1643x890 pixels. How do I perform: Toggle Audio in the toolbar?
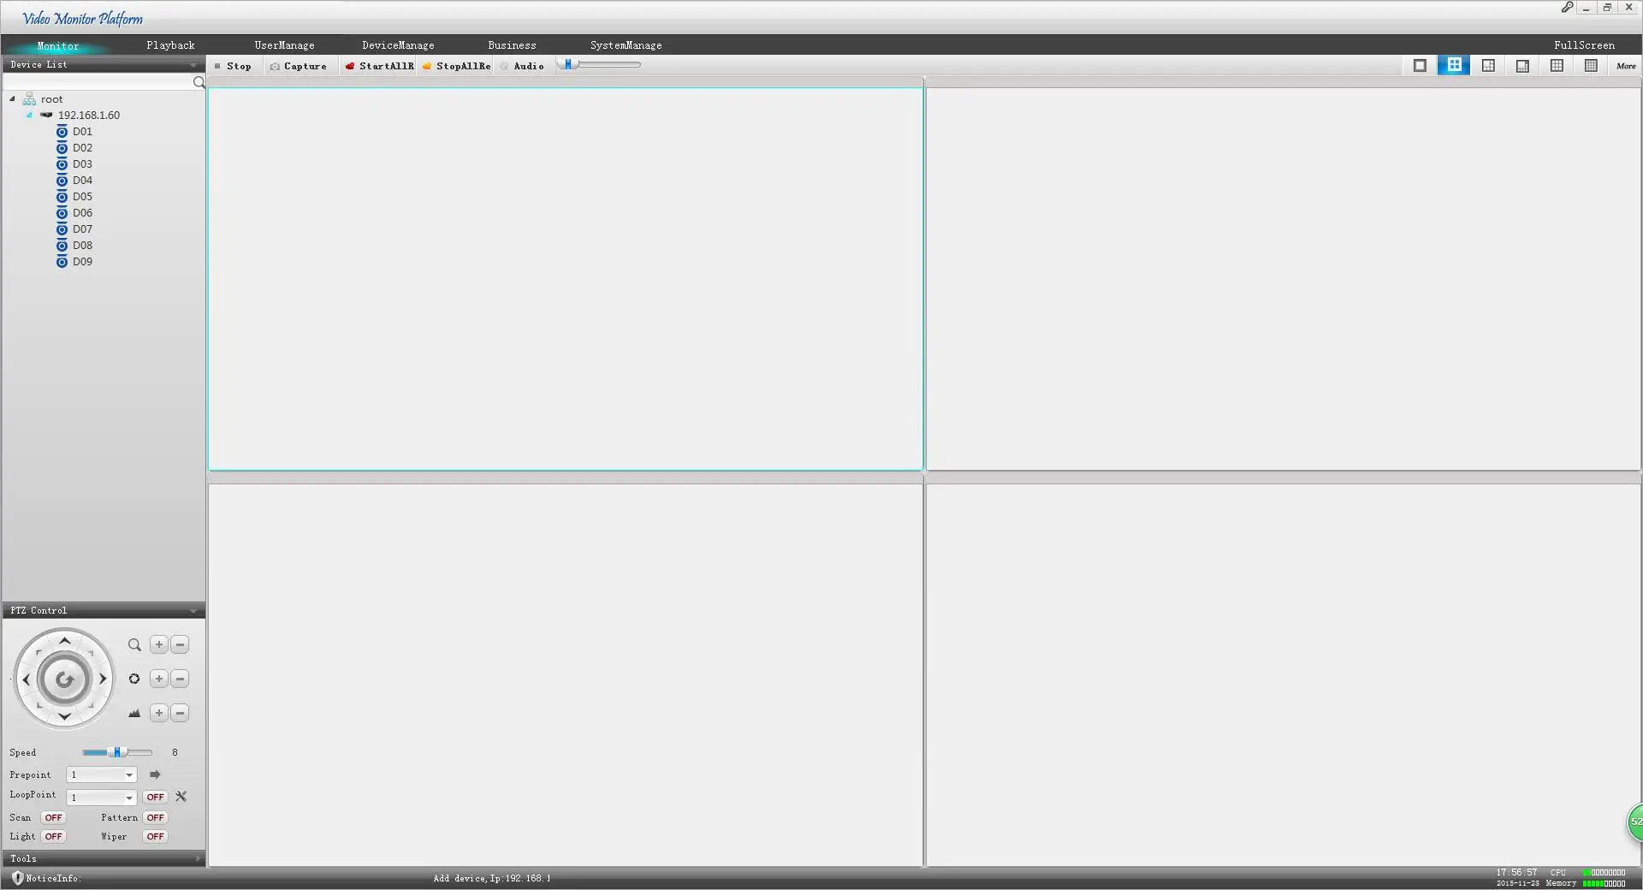coord(523,66)
